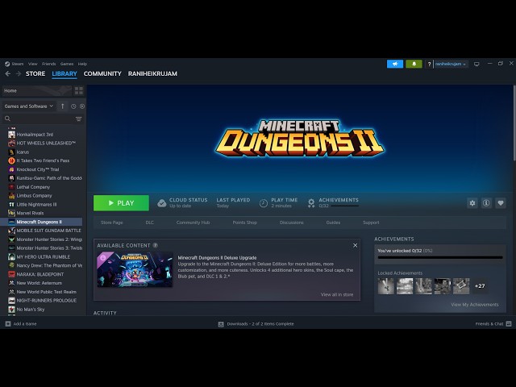Click the play time clock icon
Image resolution: width=516 pixels, height=387 pixels.
264,203
